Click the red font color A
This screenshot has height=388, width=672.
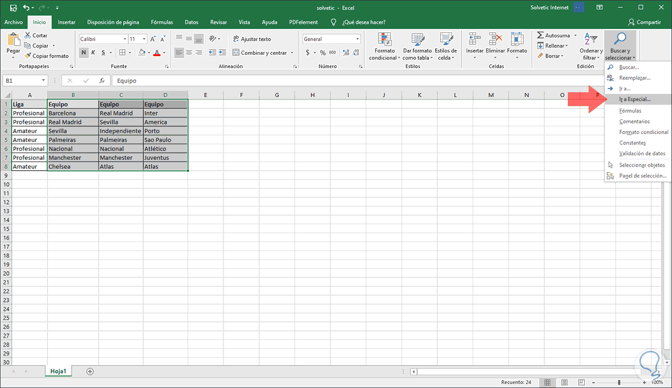click(157, 53)
